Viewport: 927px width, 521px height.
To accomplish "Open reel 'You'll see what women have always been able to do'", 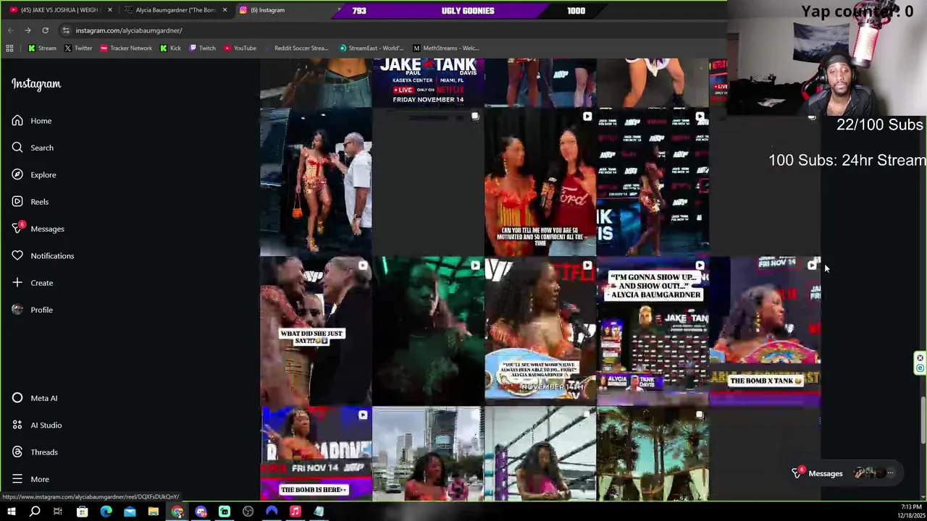I will [540, 331].
